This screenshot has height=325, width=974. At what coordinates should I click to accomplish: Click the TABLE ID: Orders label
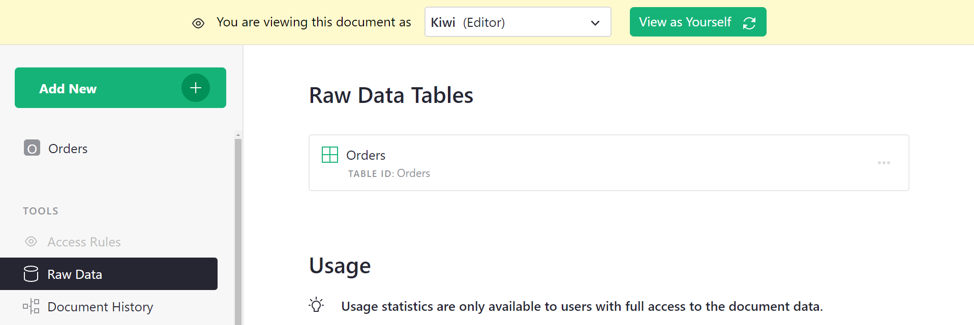pos(389,173)
